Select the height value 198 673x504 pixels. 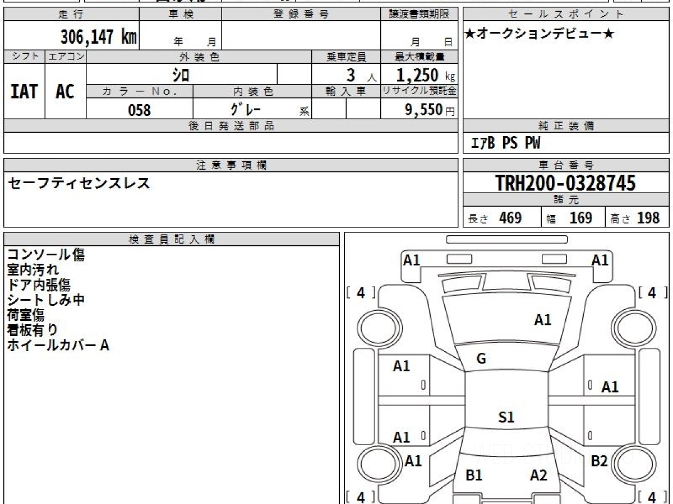(x=648, y=218)
